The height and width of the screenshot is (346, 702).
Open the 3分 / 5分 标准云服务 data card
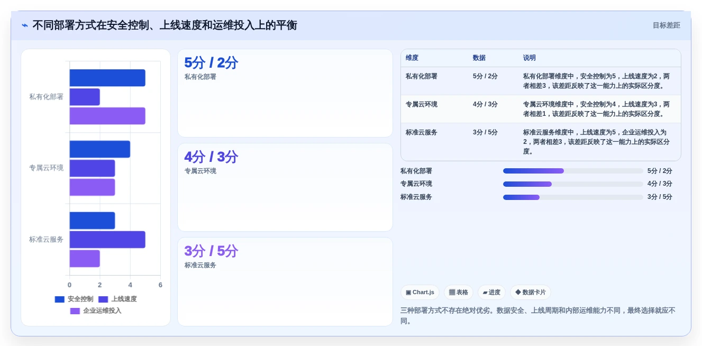[285, 281]
